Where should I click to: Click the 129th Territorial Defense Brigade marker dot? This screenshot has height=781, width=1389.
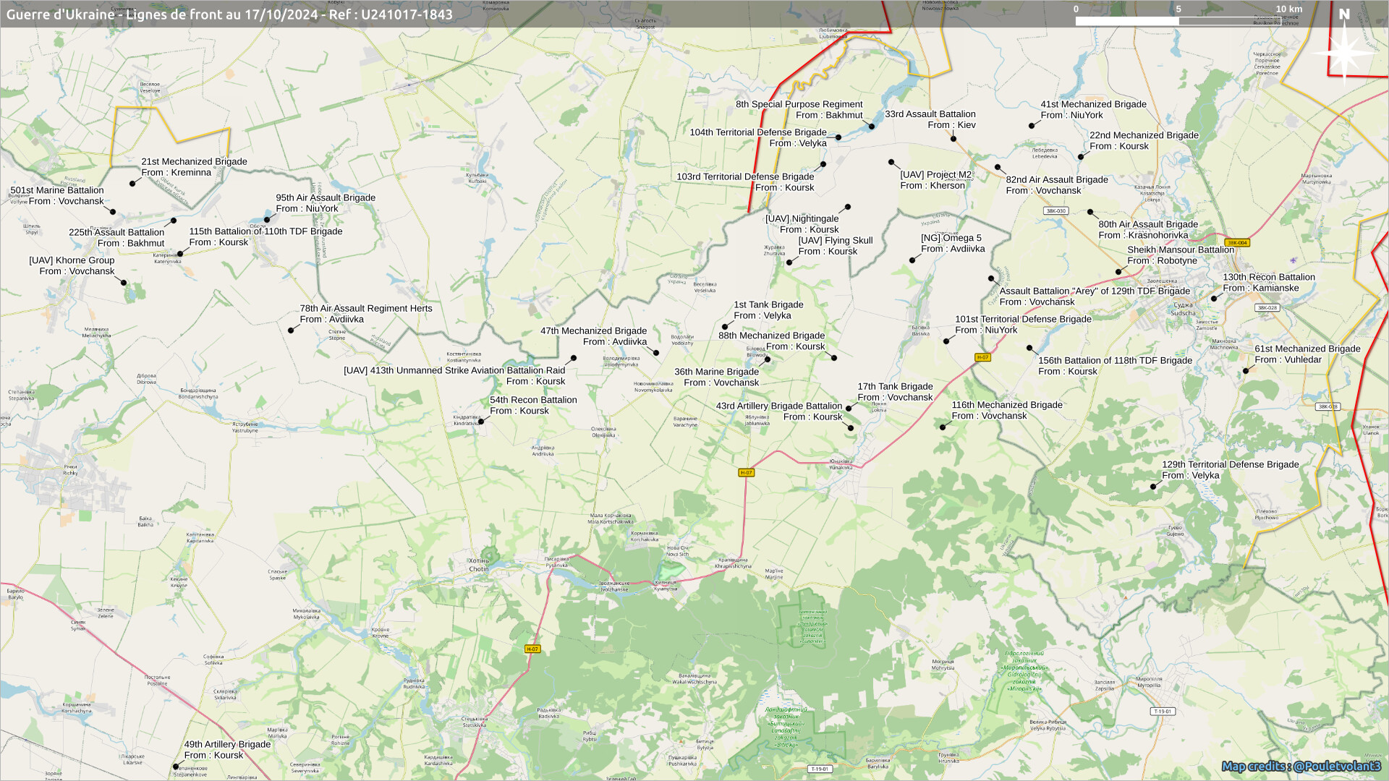click(1153, 487)
